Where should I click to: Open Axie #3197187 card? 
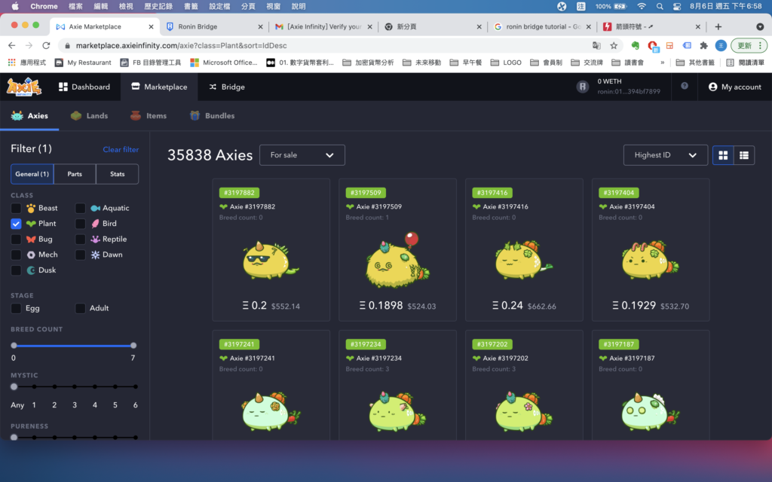[651, 385]
